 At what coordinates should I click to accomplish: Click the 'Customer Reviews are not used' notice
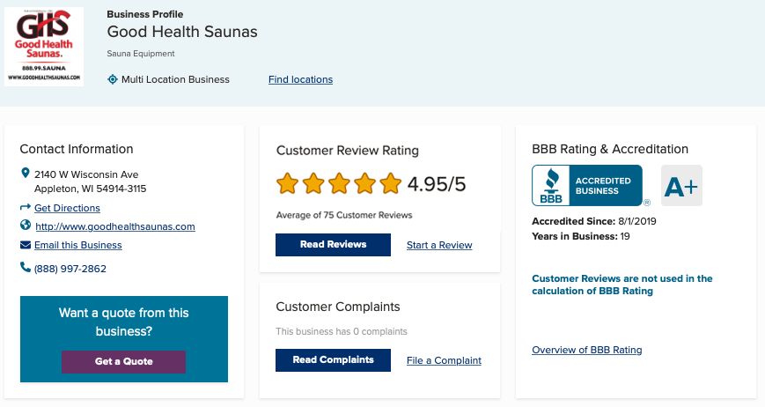pos(622,285)
